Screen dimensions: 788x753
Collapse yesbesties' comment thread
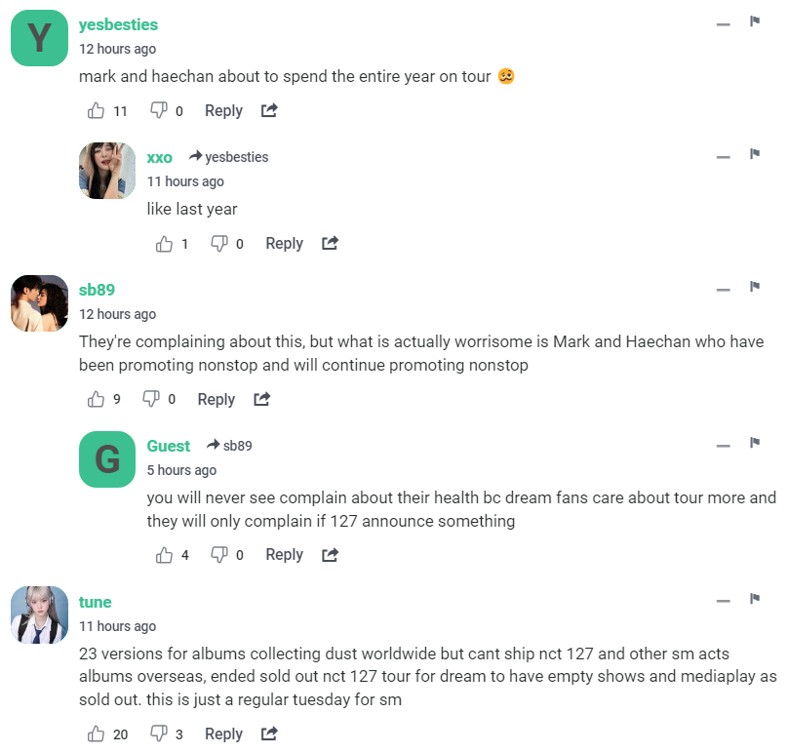click(x=723, y=23)
